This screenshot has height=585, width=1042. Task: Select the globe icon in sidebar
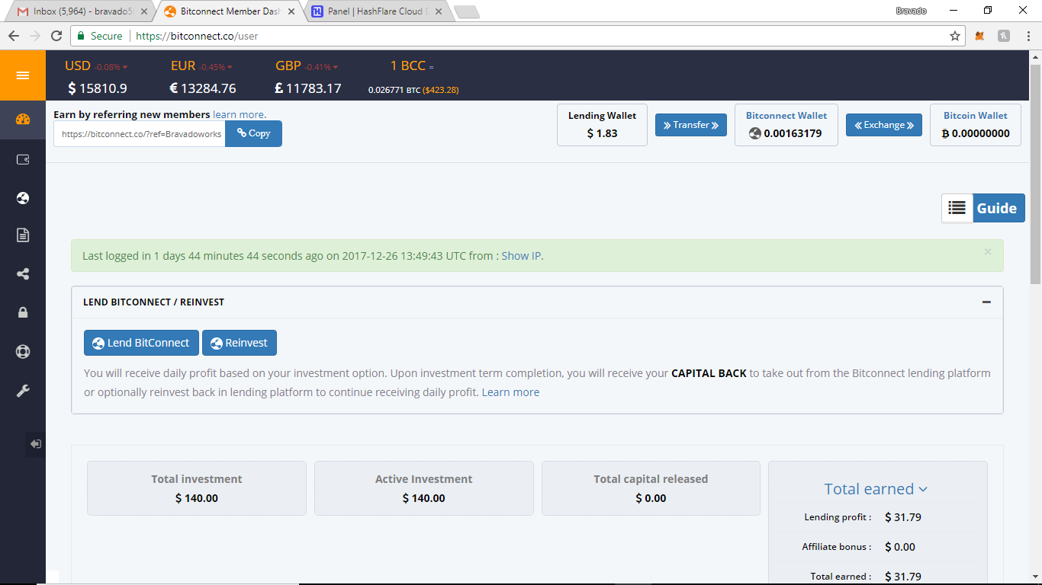coord(23,198)
